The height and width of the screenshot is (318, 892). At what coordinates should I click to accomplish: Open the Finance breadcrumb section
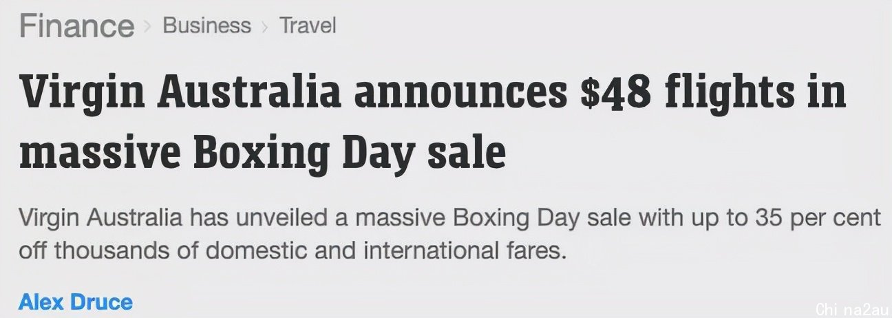[76, 26]
